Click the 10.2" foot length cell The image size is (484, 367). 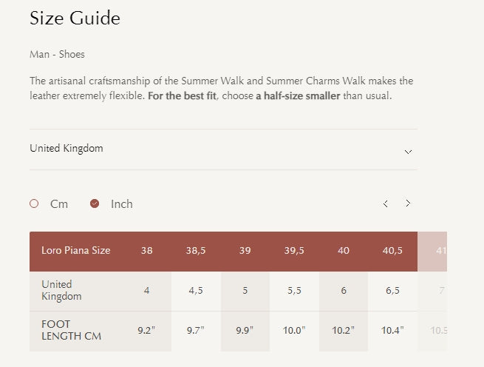pos(344,331)
